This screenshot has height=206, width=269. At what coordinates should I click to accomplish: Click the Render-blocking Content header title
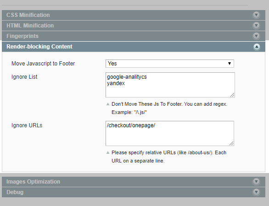click(x=39, y=47)
